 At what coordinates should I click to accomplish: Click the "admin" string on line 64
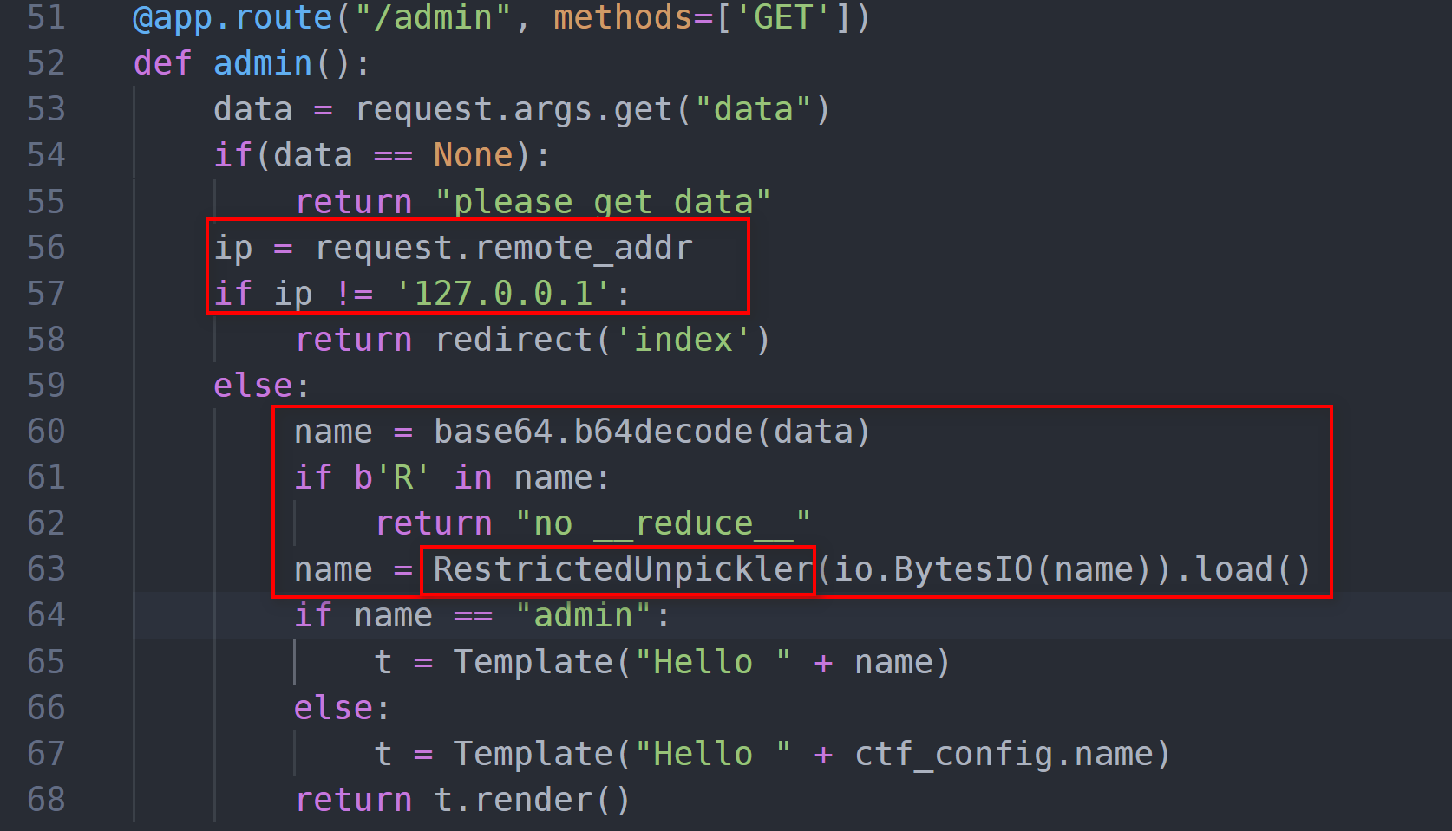click(583, 615)
